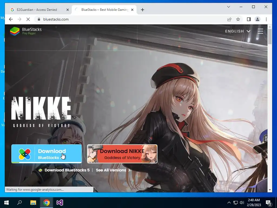
Task: Click the scrollbar up arrow
Action: click(x=270, y=27)
